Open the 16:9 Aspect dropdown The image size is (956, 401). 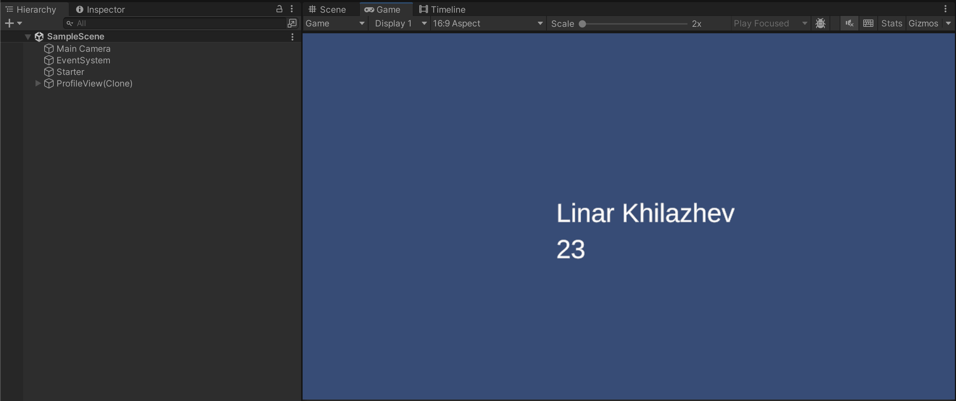(x=488, y=24)
